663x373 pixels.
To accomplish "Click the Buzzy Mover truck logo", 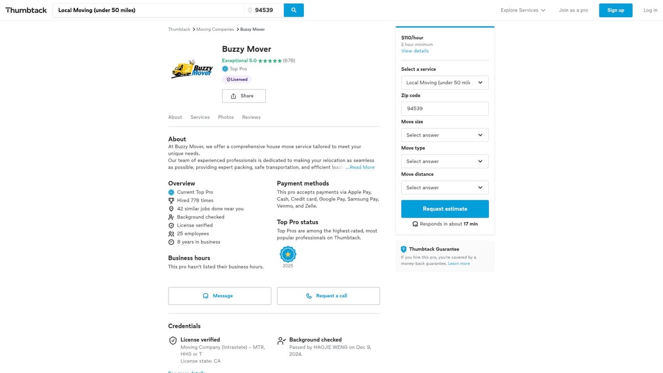I will click(192, 69).
